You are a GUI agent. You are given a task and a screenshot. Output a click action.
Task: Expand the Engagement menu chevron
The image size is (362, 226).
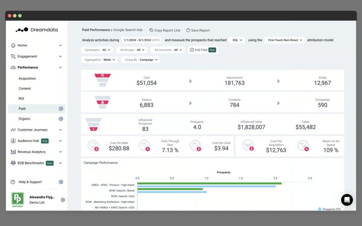click(x=60, y=56)
